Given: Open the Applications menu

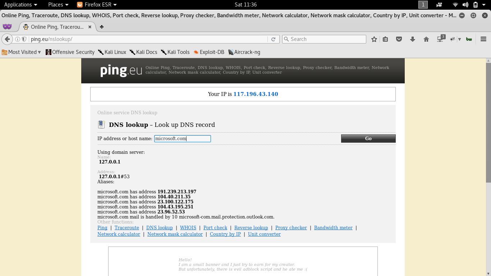Looking at the screenshot, I should click(20, 5).
